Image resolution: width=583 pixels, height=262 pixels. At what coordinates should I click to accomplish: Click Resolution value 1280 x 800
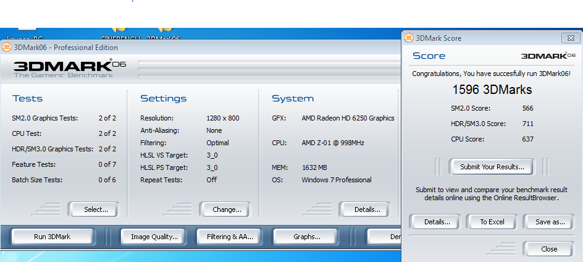pos(223,118)
